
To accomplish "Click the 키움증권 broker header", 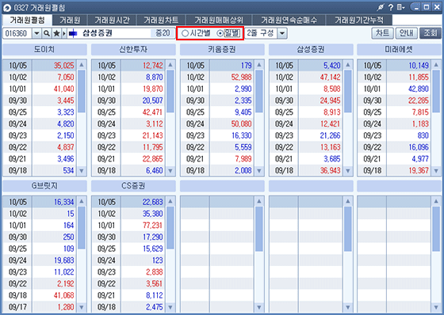I will point(222,50).
